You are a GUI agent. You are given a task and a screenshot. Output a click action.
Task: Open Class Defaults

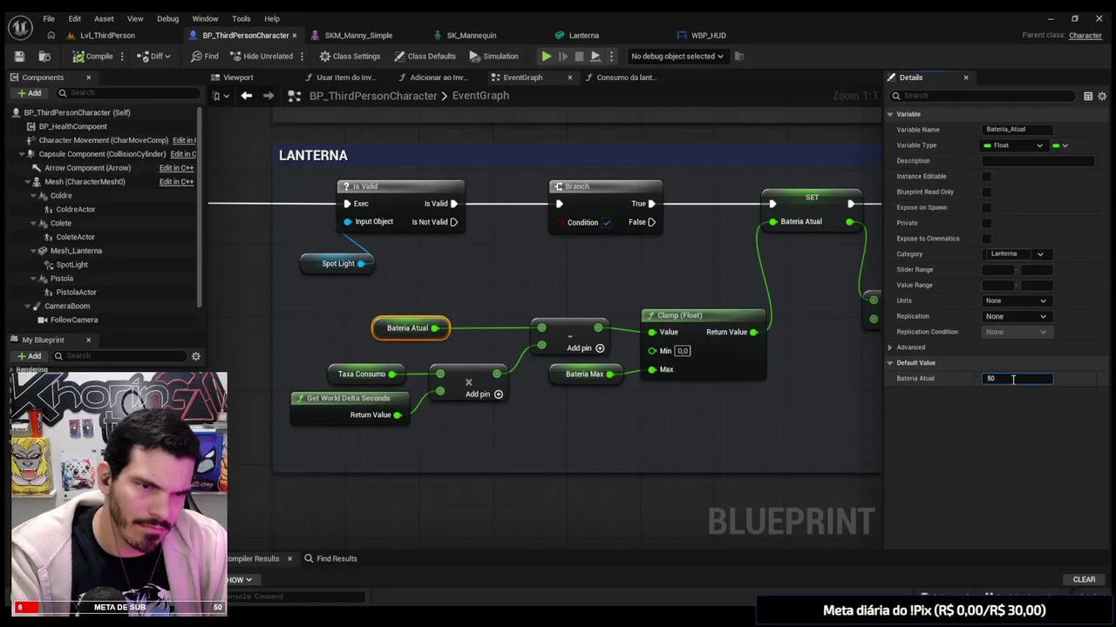coord(425,56)
